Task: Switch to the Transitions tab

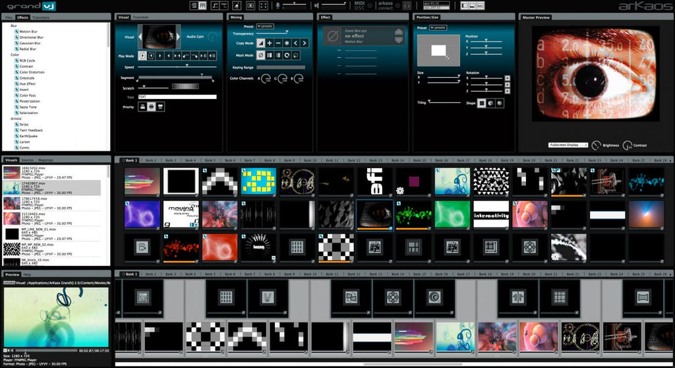Action: click(x=40, y=17)
